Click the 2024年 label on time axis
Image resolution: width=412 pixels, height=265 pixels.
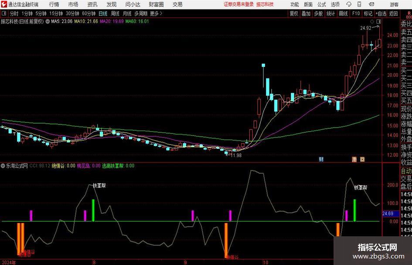[9, 262]
